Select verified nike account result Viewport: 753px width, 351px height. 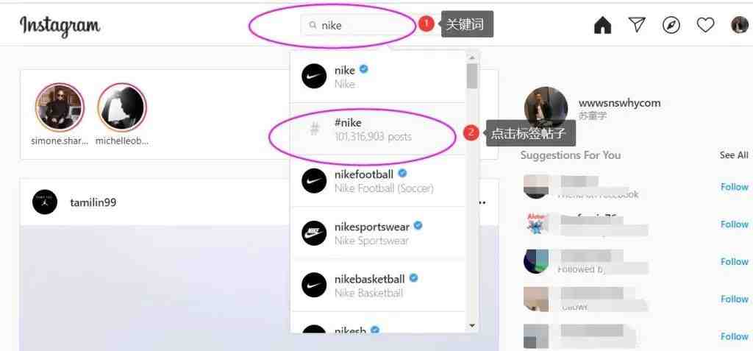tap(379, 77)
